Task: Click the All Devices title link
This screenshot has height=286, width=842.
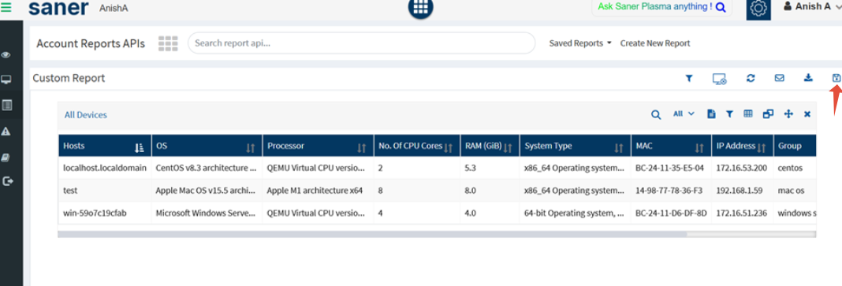Action: tap(85, 115)
